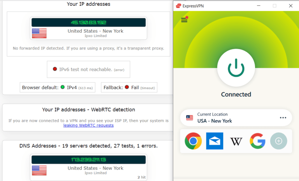Launch Wikipedia shortcut in ExpressVPN

coord(236,141)
